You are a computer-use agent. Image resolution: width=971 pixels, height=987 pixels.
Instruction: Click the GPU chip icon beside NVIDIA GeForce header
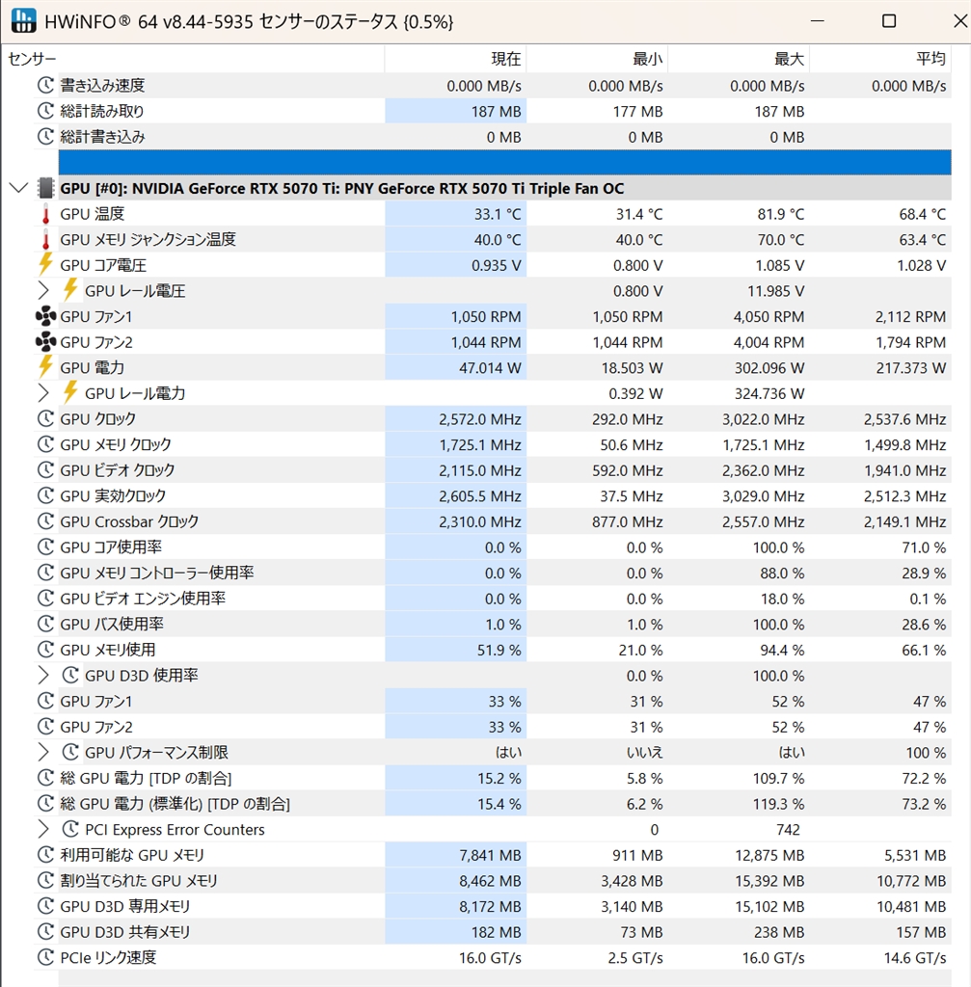click(45, 188)
